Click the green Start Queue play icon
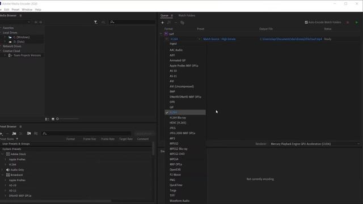The height and width of the screenshot is (204, 363). click(x=357, y=23)
